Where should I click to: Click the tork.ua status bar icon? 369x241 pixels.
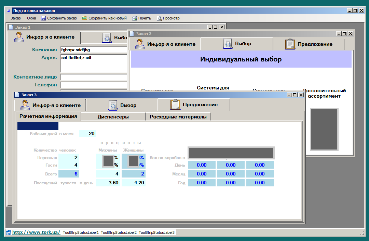9,232
